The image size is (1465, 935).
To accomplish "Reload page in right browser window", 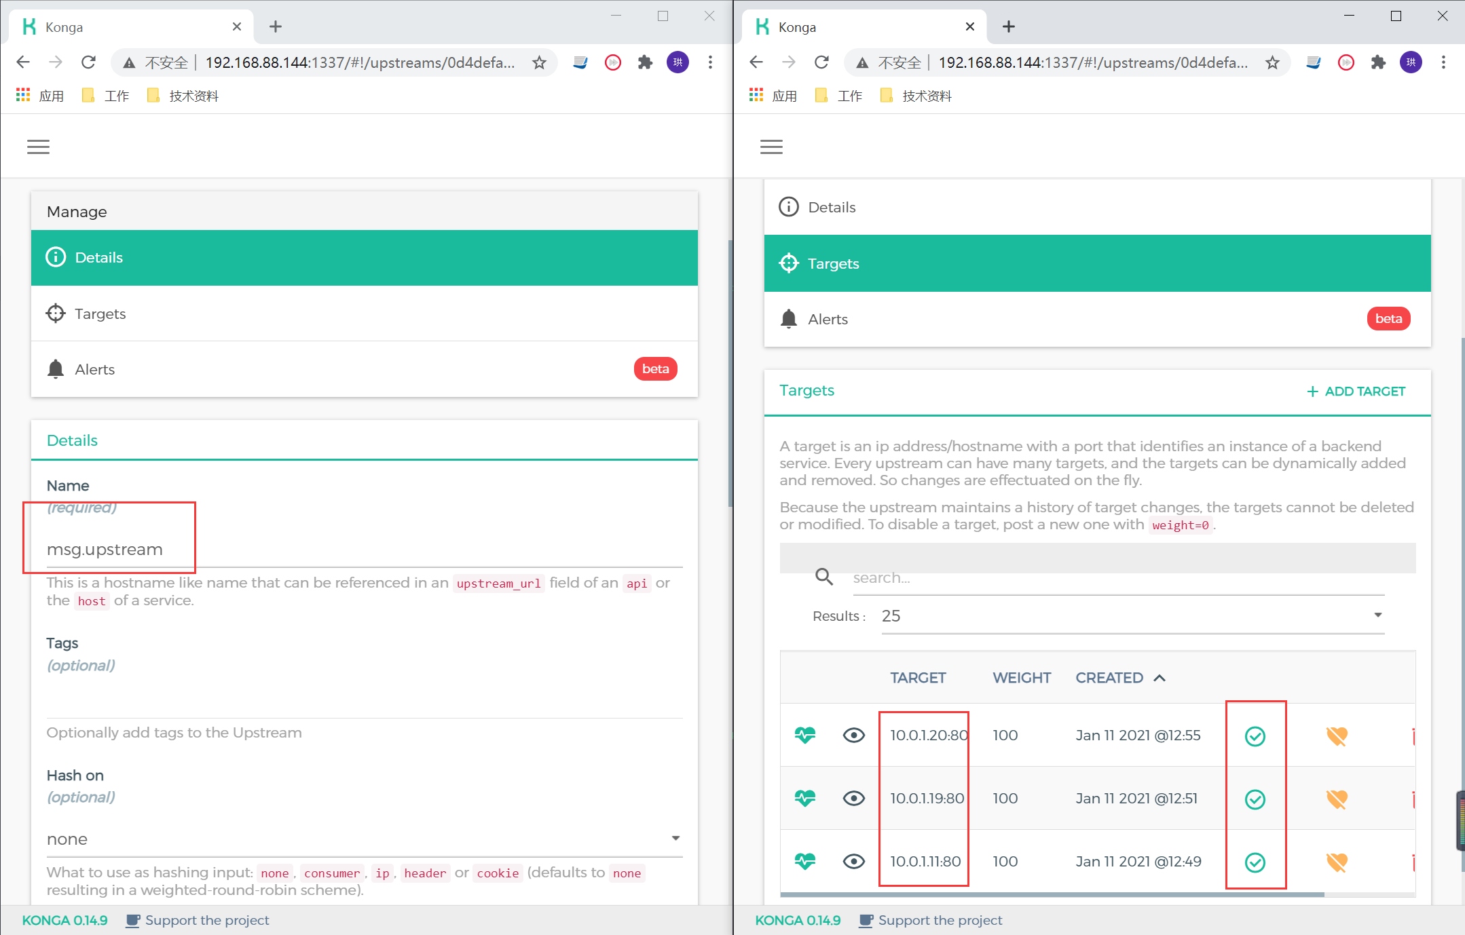I will pyautogui.click(x=821, y=62).
